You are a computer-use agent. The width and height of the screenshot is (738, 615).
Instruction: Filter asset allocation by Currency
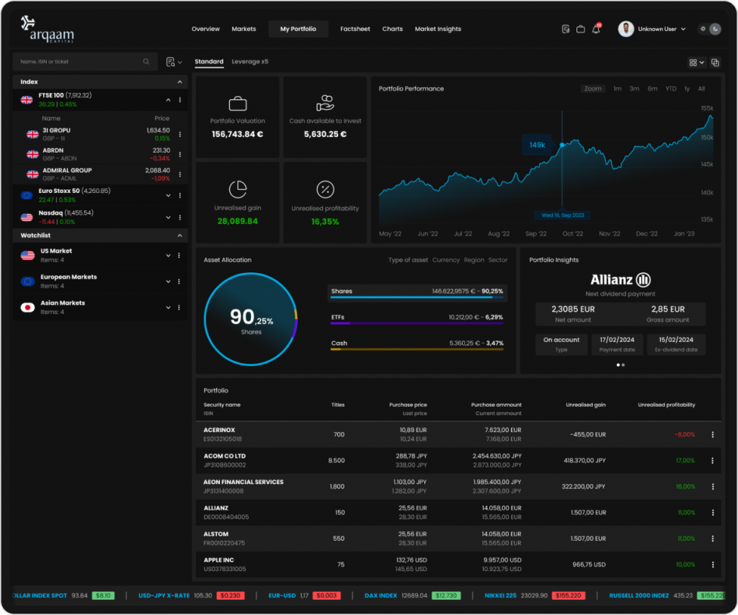[x=445, y=260]
